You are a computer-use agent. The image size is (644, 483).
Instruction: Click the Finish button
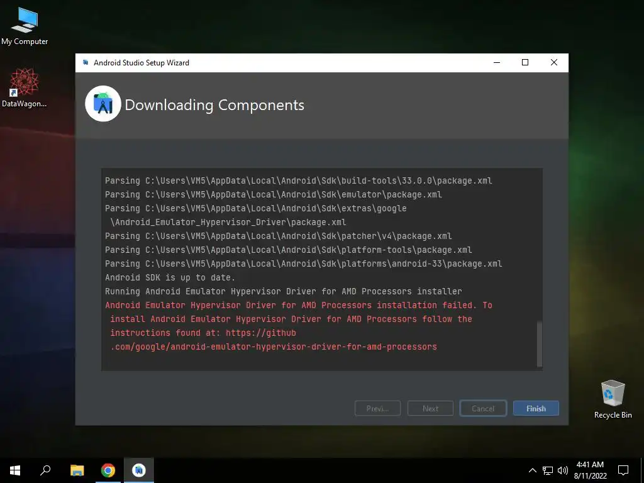536,408
